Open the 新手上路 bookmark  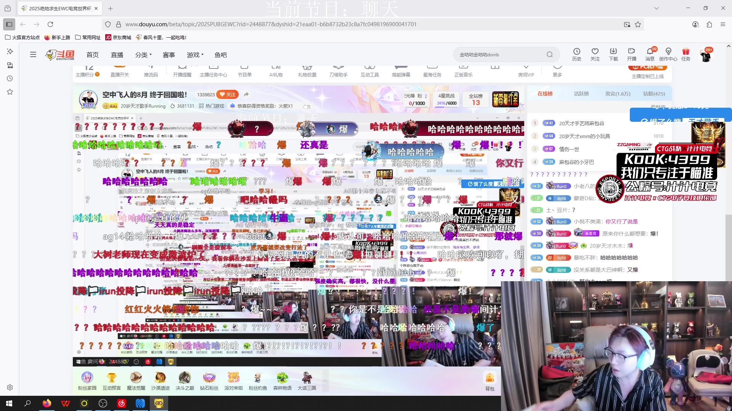(57, 37)
